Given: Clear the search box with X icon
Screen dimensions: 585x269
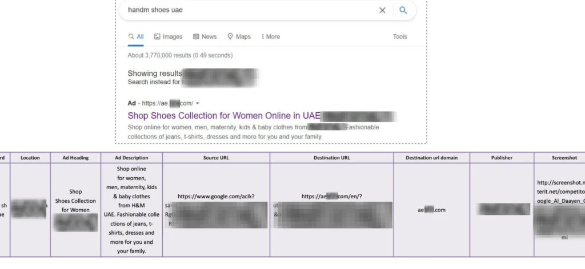Looking at the screenshot, I should pos(382,10).
